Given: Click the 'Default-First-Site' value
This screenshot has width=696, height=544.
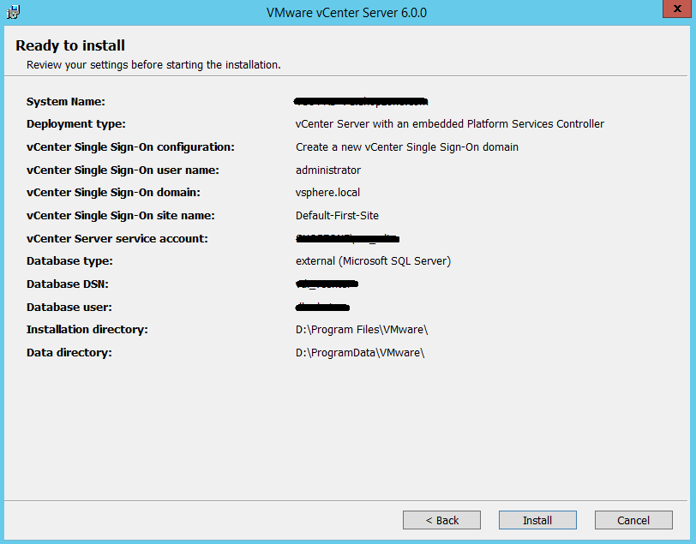Looking at the screenshot, I should [337, 216].
